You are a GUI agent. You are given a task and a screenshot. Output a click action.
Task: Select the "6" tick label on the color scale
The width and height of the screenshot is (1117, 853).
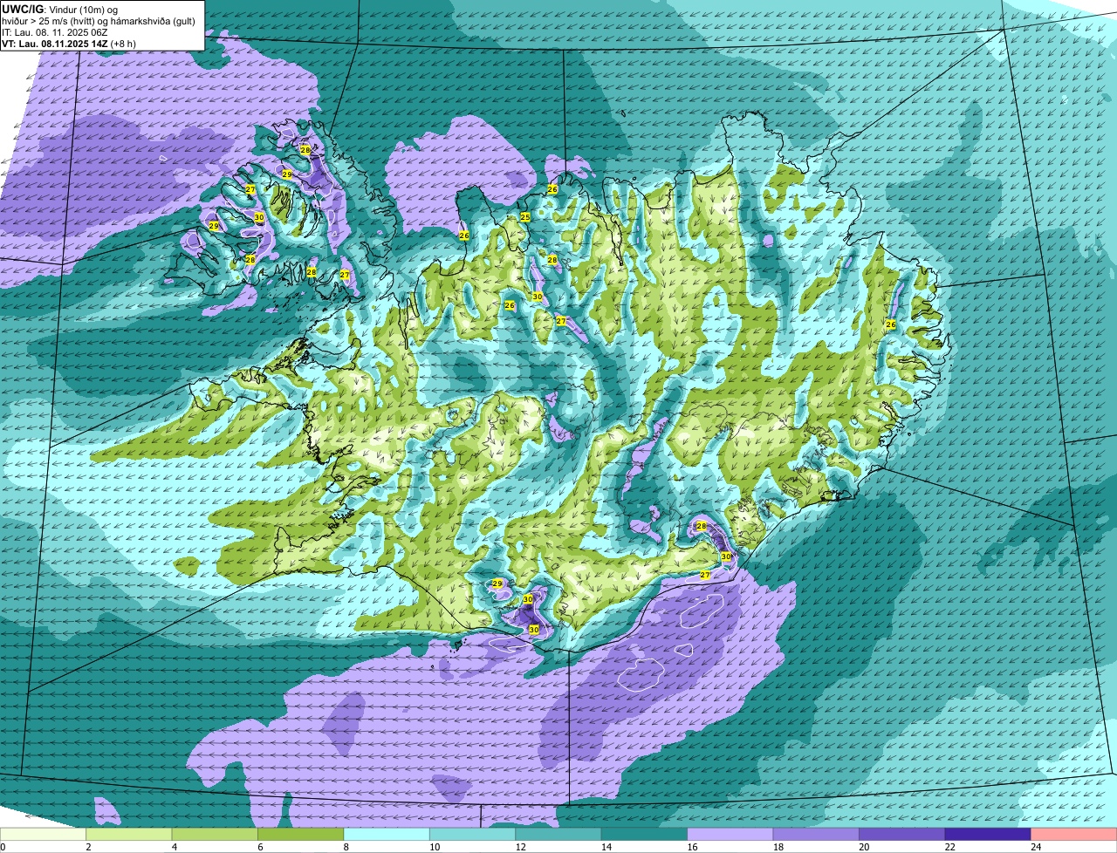[x=260, y=846]
